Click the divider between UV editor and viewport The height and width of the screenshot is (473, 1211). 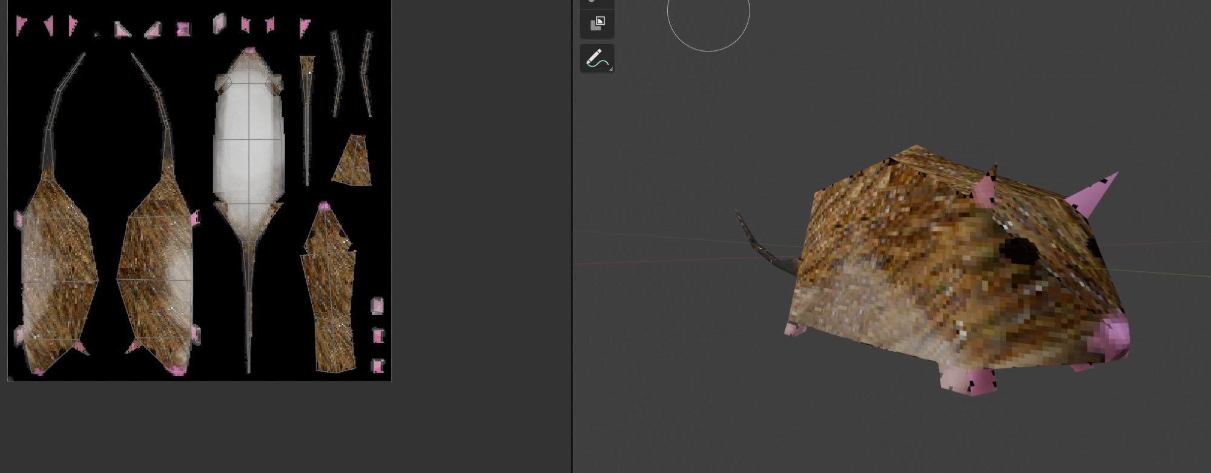coord(573,242)
